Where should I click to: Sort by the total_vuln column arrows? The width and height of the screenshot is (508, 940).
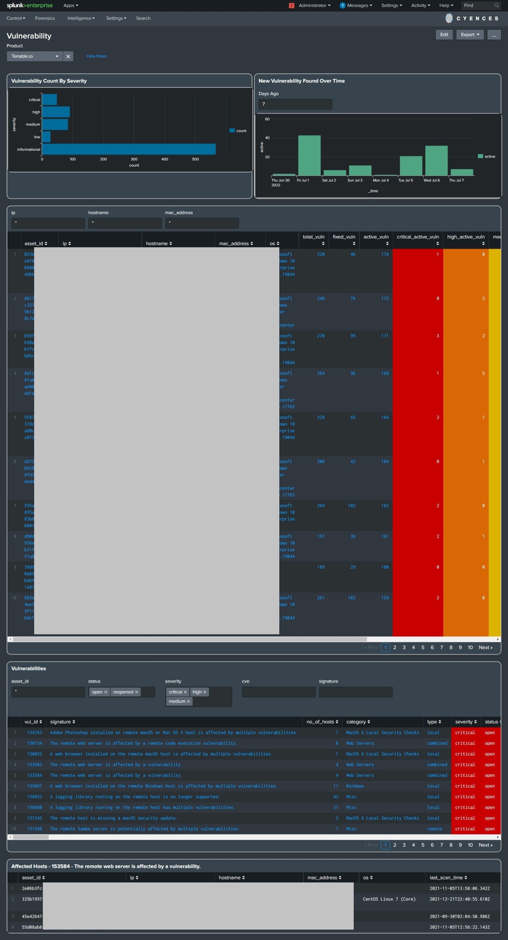coord(323,244)
